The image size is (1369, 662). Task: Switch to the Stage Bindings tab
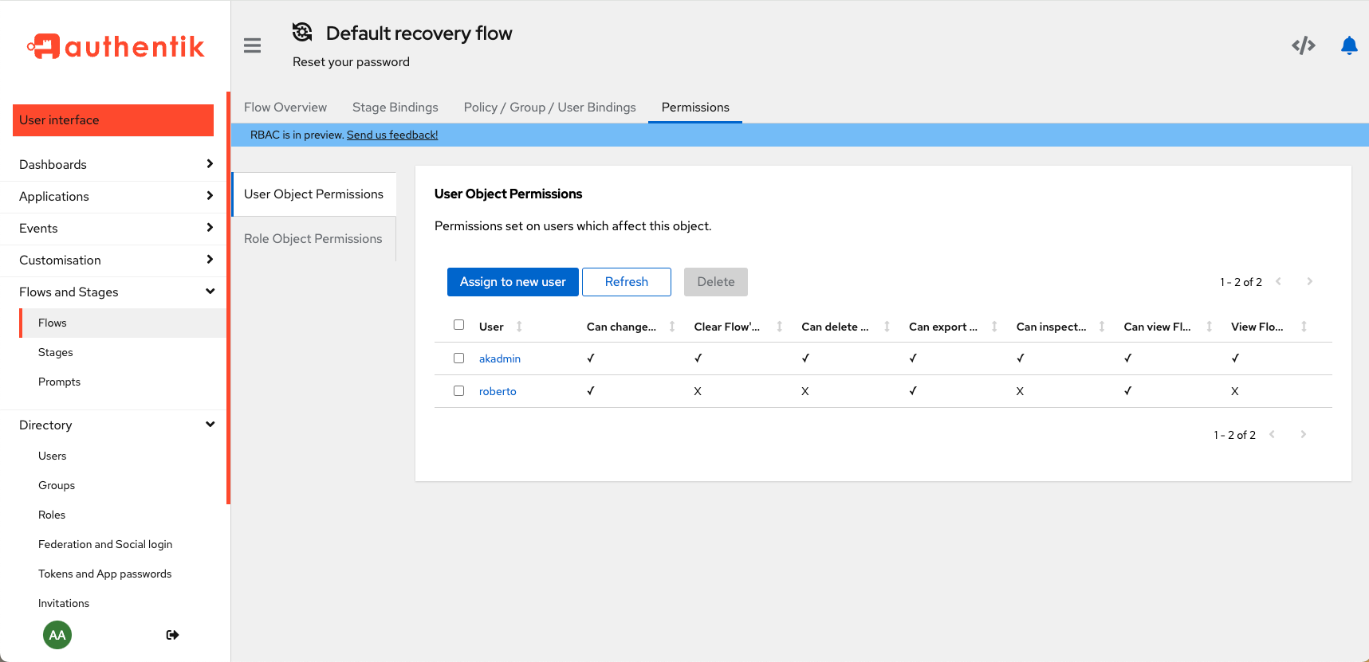point(395,108)
